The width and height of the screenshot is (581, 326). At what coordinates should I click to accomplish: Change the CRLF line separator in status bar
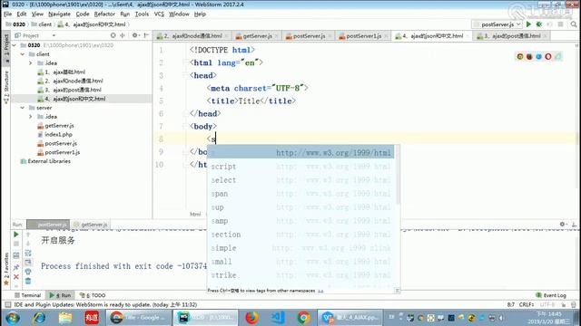[526, 304]
